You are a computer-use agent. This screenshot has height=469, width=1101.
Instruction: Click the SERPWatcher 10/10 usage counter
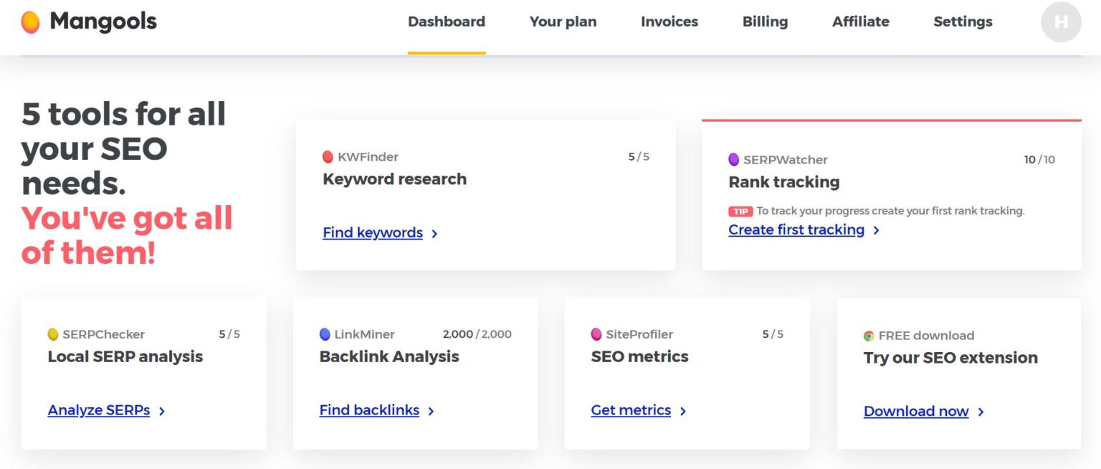pyautogui.click(x=1039, y=159)
